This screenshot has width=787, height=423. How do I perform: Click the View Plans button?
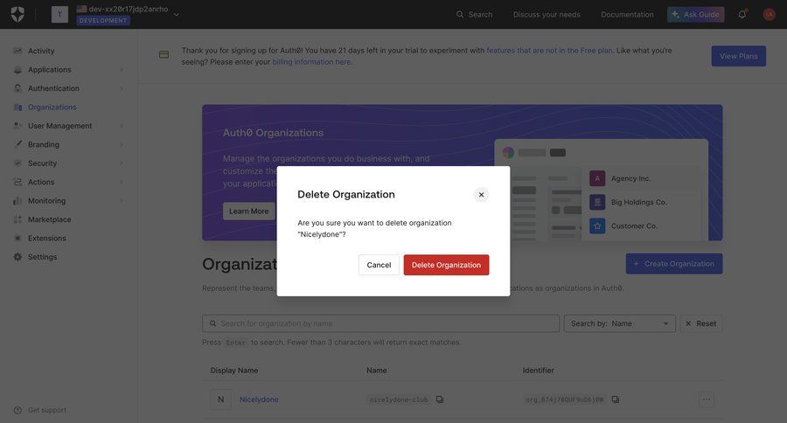click(x=738, y=56)
